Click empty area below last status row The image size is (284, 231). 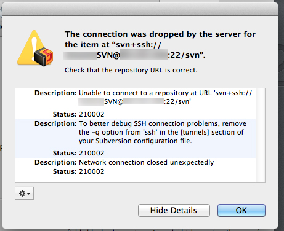pyautogui.click(x=136, y=179)
